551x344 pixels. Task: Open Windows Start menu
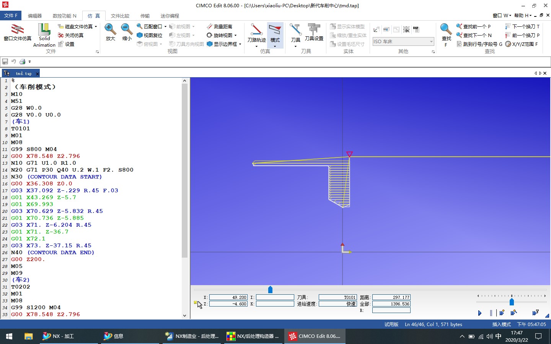point(9,336)
